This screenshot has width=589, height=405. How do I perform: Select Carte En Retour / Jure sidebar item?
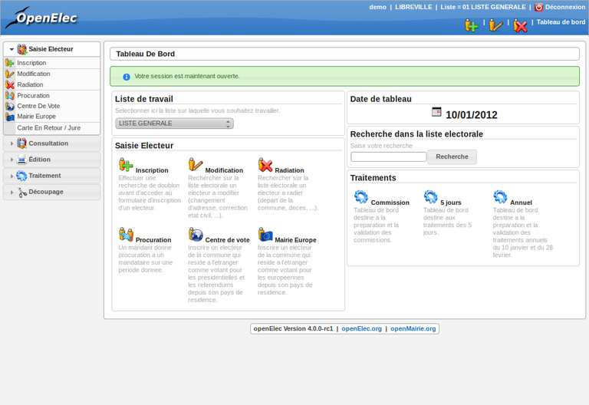[x=48, y=128]
